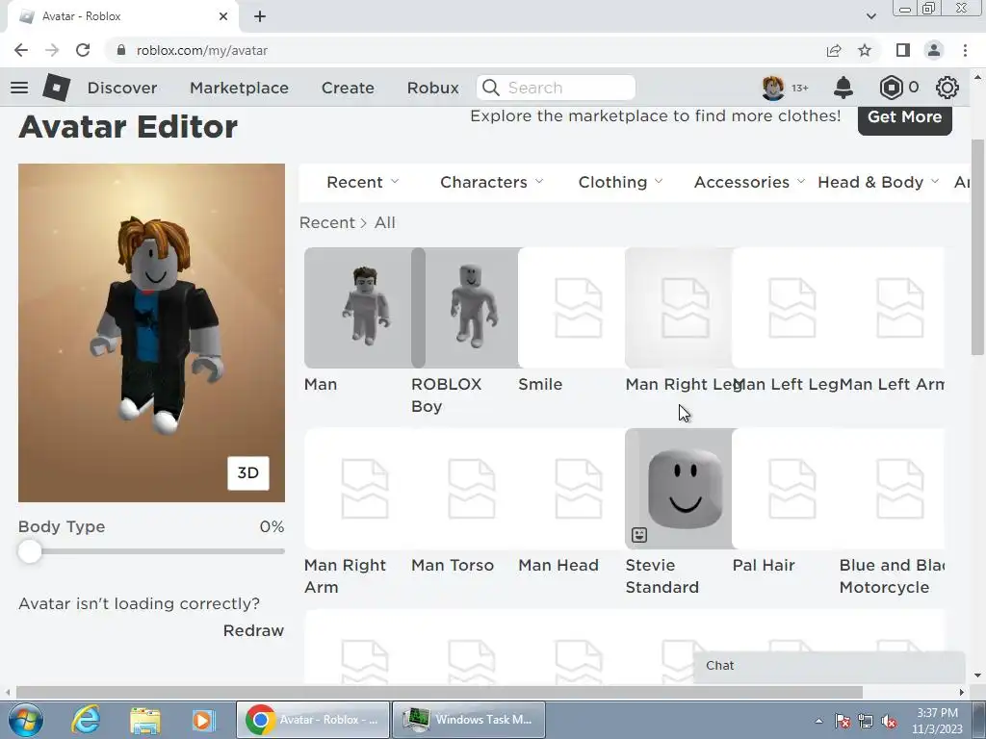Select the Blue and Black Motorcycle tile
Screen dimensions: 986x739
tap(892, 488)
